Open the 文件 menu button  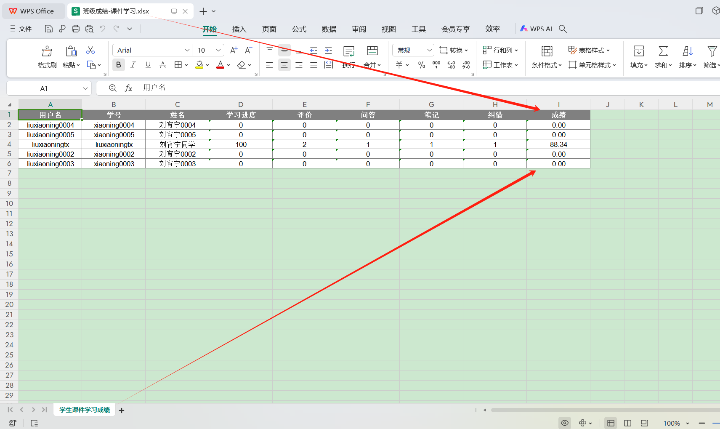pos(21,29)
